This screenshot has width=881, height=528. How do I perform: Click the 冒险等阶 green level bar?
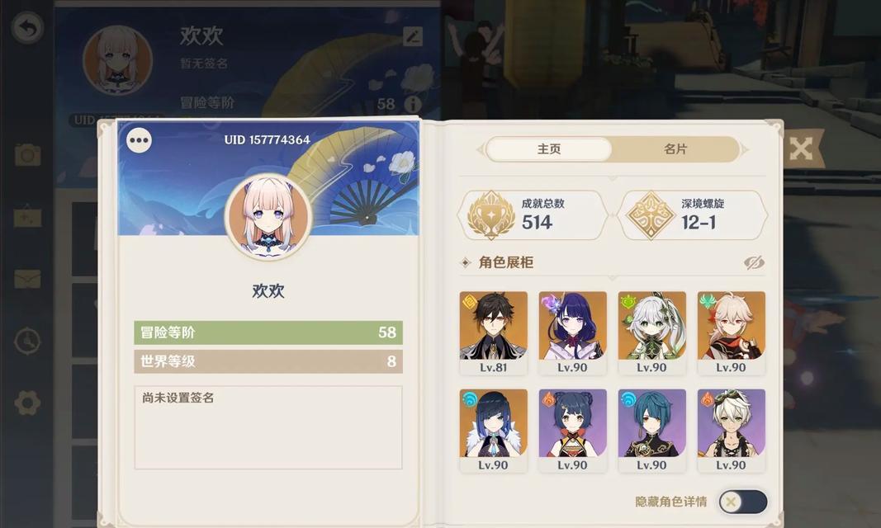tap(268, 332)
